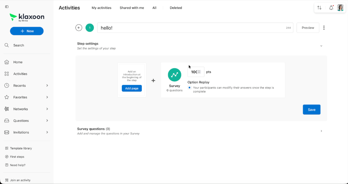
Task: Toggle the Option Replay checkbox
Action: tap(189, 88)
